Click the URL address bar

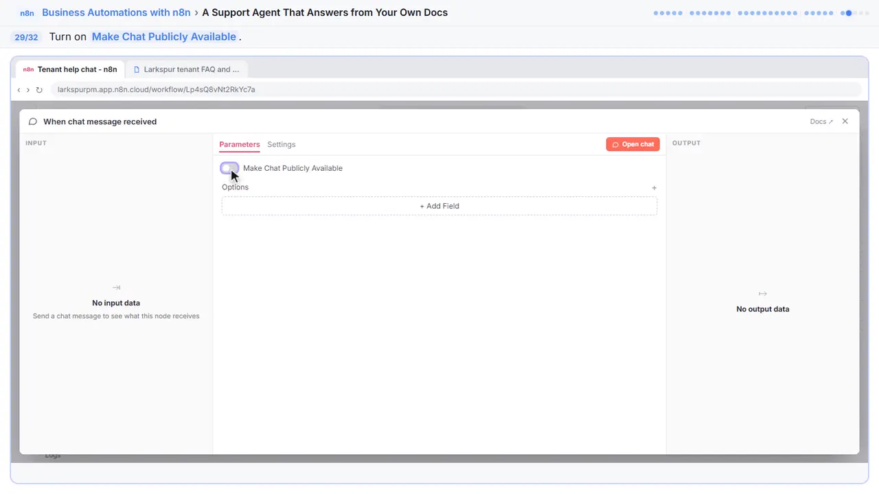pyautogui.click(x=455, y=90)
